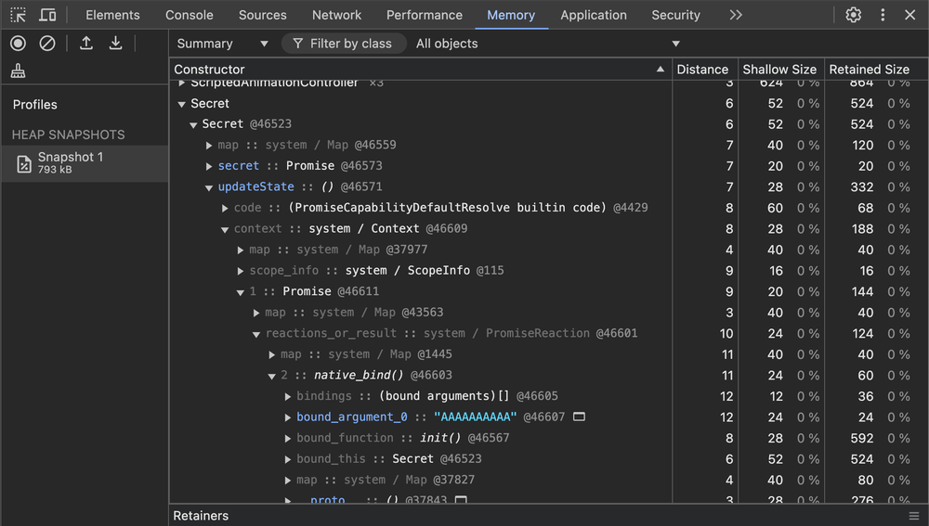Sort by the Constructor column arrow
The image size is (929, 526).
coord(660,70)
